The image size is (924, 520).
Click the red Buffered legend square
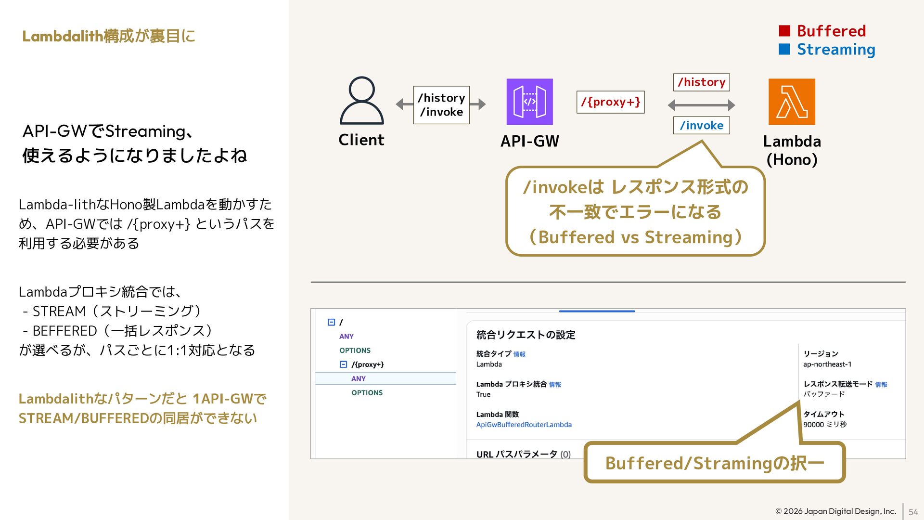tap(784, 31)
